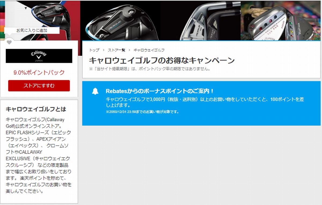The image size is (322, 205).
Task: Open the トップ breadcrumb link
Action: point(94,50)
